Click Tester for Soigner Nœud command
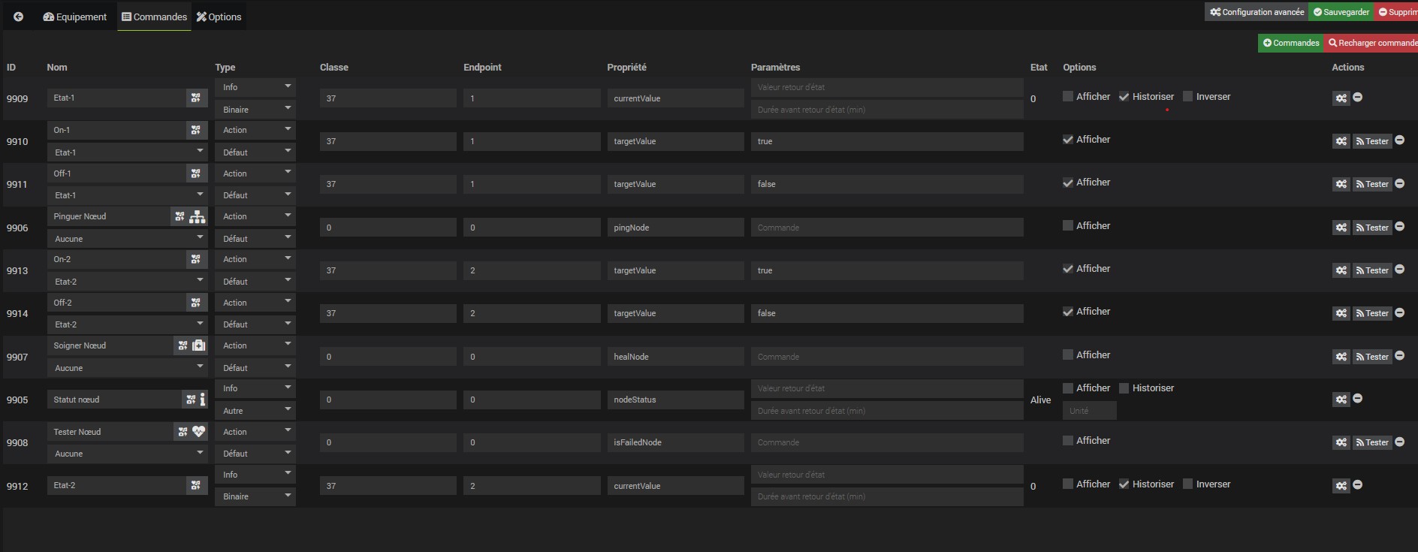The image size is (1418, 552). (1371, 357)
